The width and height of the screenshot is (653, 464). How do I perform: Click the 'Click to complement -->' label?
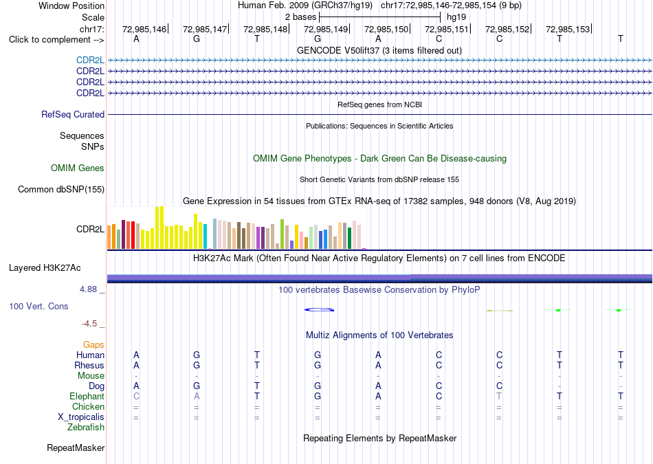[x=56, y=40]
